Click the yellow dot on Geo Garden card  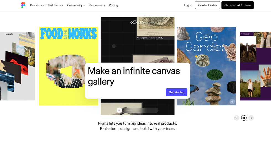(196, 56)
